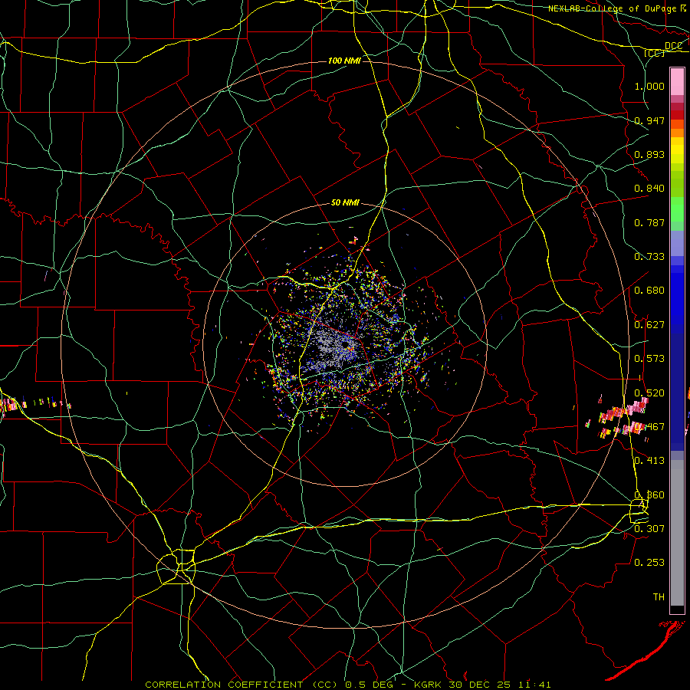Pick the pink segment of the color bar
The height and width of the screenshot is (690, 690).
click(x=677, y=81)
